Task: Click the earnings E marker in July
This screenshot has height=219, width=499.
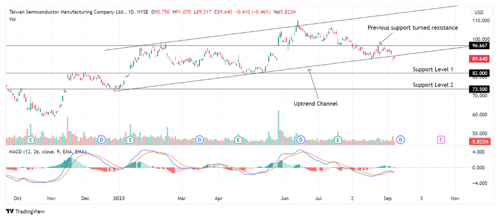Action: (x=338, y=139)
